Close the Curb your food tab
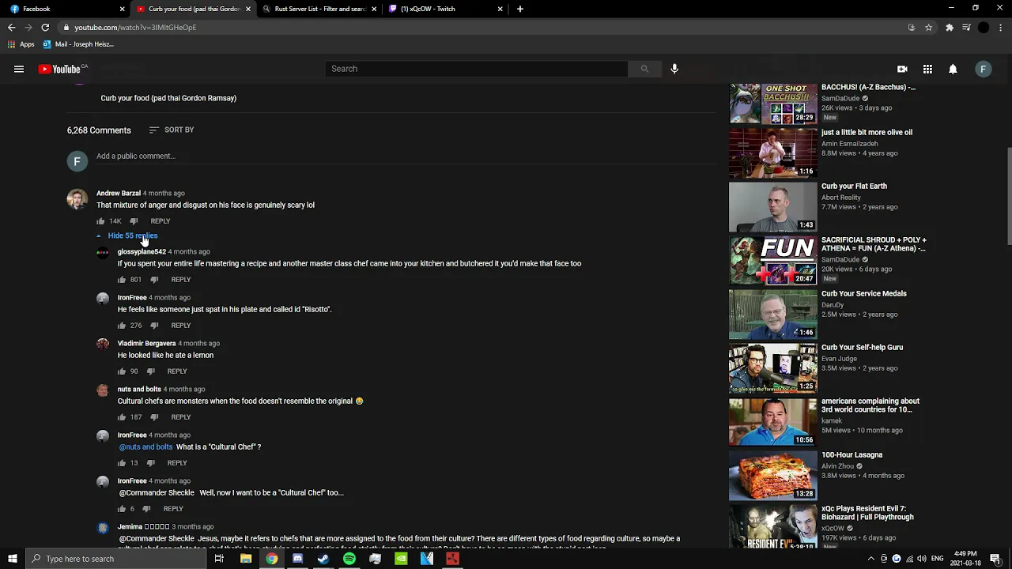Screen dimensions: 1012x569 click(x=248, y=9)
